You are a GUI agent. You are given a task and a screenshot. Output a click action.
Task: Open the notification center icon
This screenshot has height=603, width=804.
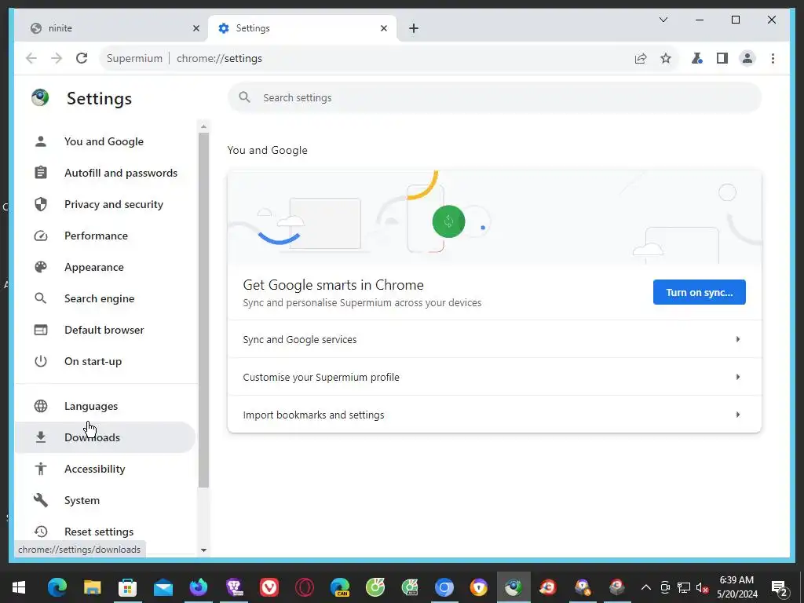[780, 587]
